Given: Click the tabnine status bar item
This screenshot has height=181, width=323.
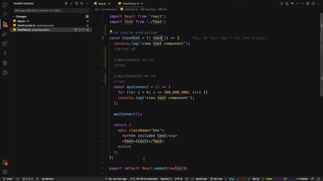Looking at the screenshot, I should click(48, 179).
